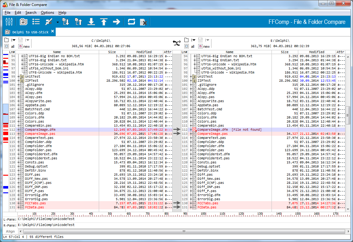The width and height of the screenshot is (353, 242).
Task: Sort left pane by Name column
Action: pyautogui.click(x=57, y=52)
